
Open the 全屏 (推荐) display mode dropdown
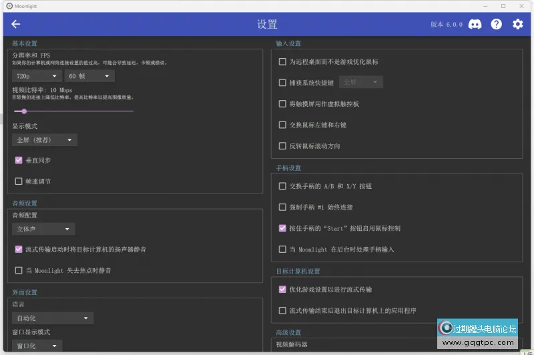45,140
